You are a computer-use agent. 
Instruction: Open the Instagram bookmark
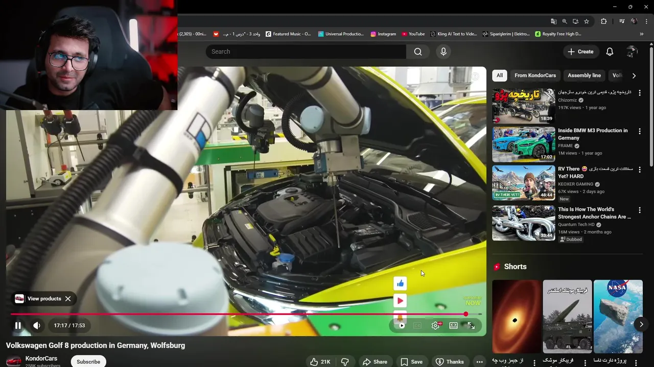click(x=383, y=34)
